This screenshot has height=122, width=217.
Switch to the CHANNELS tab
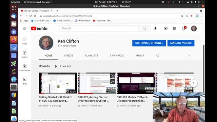pos(117,56)
